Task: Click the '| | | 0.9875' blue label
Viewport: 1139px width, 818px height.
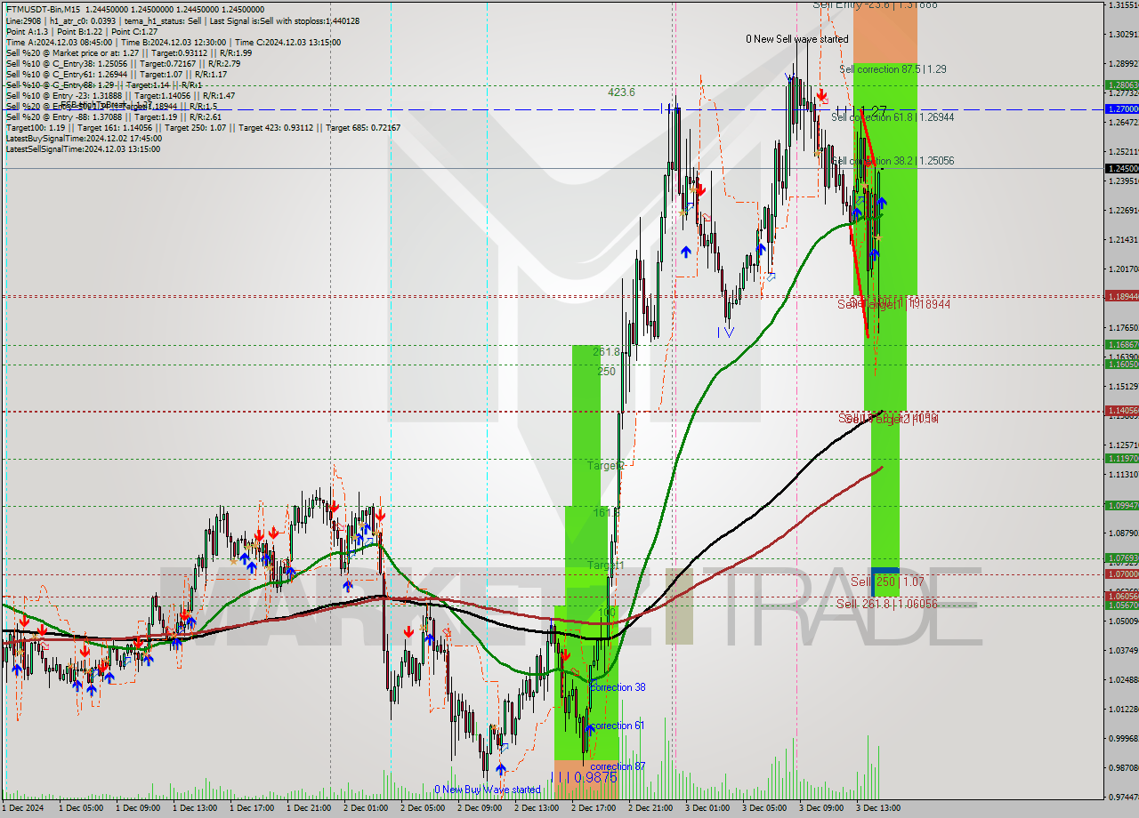Action: click(x=584, y=777)
